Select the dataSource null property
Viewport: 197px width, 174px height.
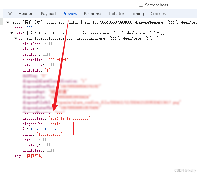(39, 65)
